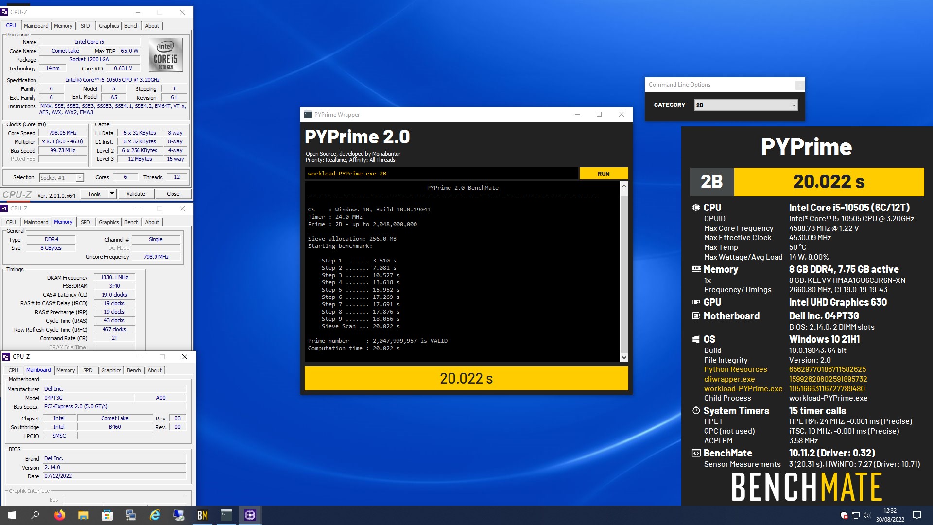The height and width of the screenshot is (525, 933).
Task: Switch to BenchMate via BM taskbar icon
Action: pos(202,515)
